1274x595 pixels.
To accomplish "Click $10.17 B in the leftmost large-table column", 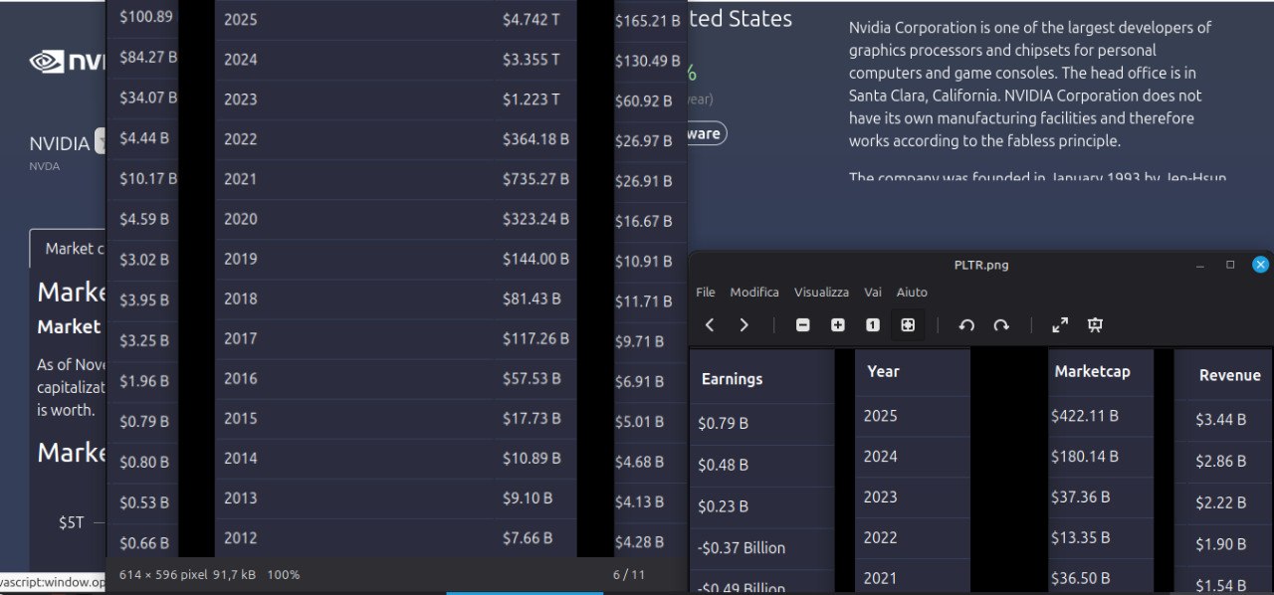I will tap(148, 179).
